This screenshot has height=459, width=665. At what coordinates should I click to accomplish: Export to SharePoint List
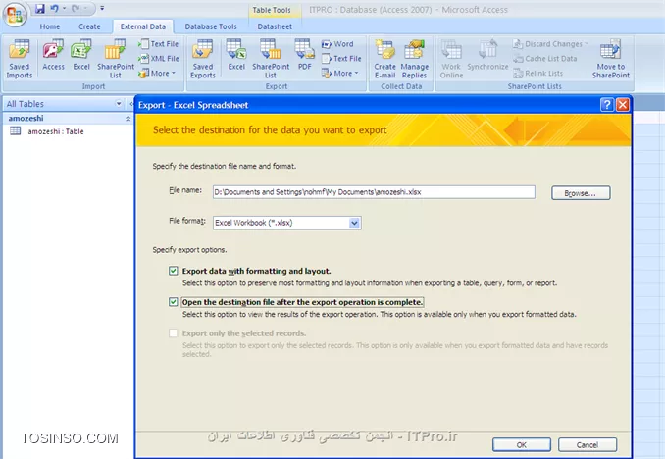pyautogui.click(x=271, y=59)
